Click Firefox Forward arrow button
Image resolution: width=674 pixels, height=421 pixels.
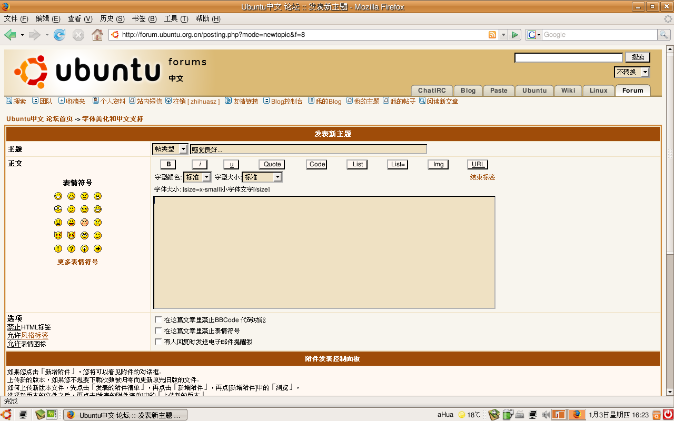pyautogui.click(x=35, y=35)
